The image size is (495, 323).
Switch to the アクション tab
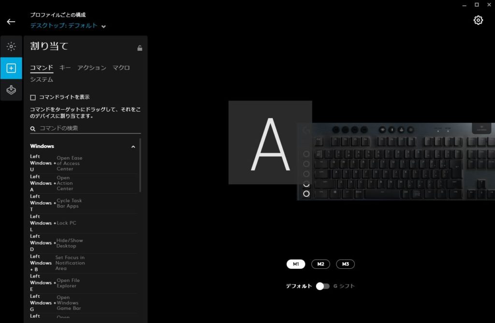(91, 68)
